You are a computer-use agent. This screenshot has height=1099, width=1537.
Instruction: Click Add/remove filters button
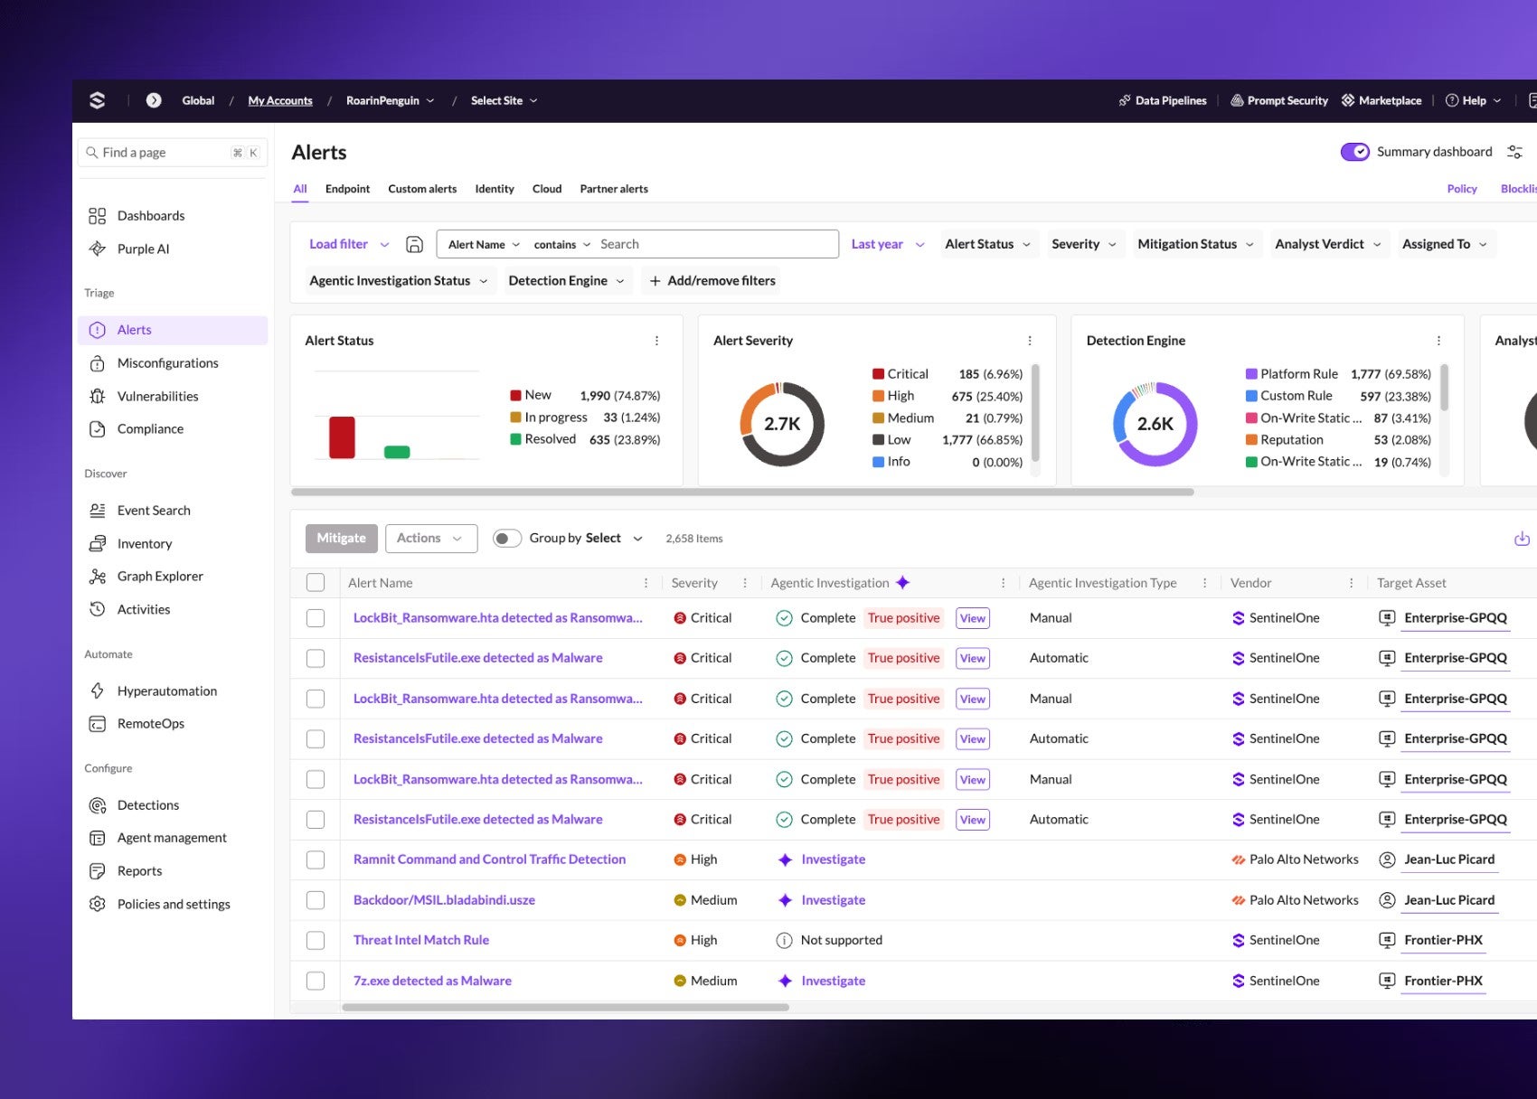[x=712, y=281]
